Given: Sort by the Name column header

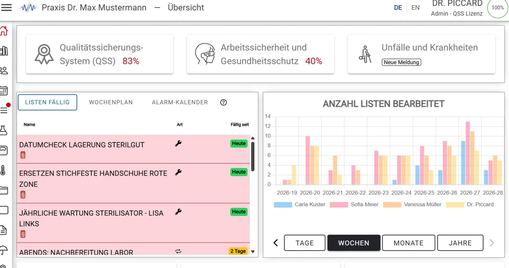Looking at the screenshot, I should [x=29, y=125].
